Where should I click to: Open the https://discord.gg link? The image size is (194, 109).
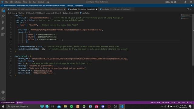coord(43,71)
